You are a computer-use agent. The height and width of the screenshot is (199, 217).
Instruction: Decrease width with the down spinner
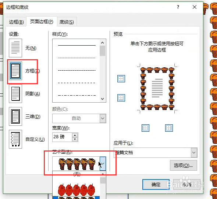pos(75,139)
